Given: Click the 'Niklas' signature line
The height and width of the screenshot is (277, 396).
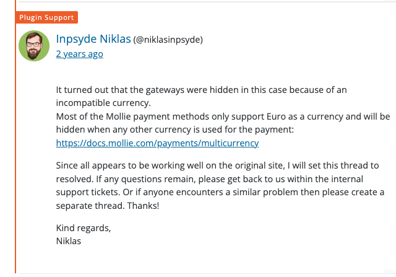Looking at the screenshot, I should [x=69, y=241].
